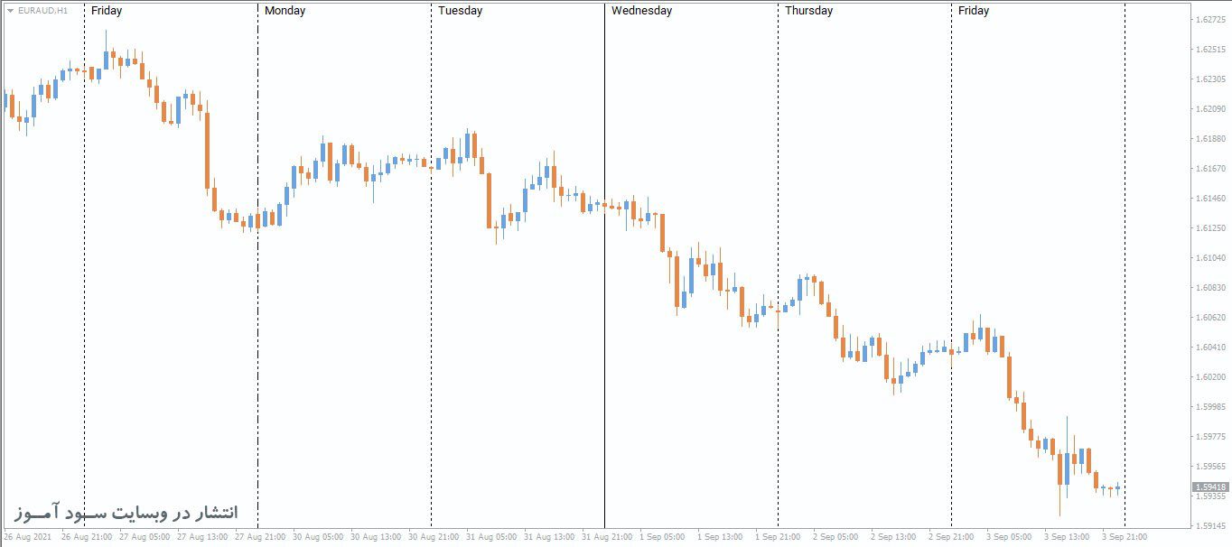
Task: Click the Thursday day label
Action: coord(808,11)
